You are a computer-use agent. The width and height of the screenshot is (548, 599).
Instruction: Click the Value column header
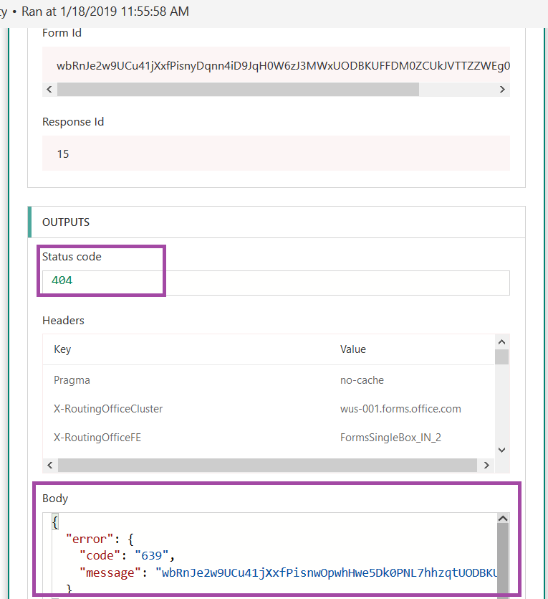click(352, 349)
